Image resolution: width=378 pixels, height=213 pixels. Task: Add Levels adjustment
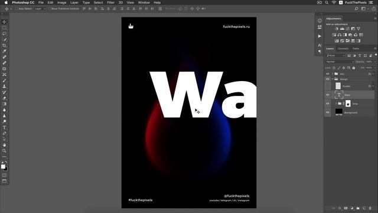342,29
